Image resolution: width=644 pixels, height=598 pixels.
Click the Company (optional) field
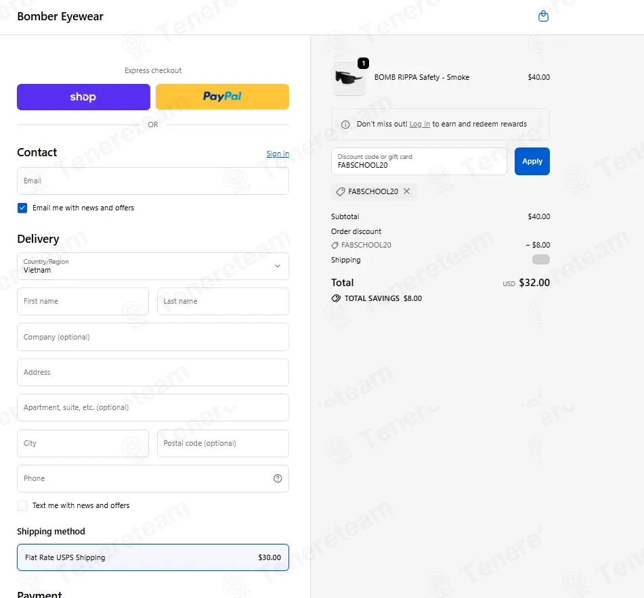[153, 337]
